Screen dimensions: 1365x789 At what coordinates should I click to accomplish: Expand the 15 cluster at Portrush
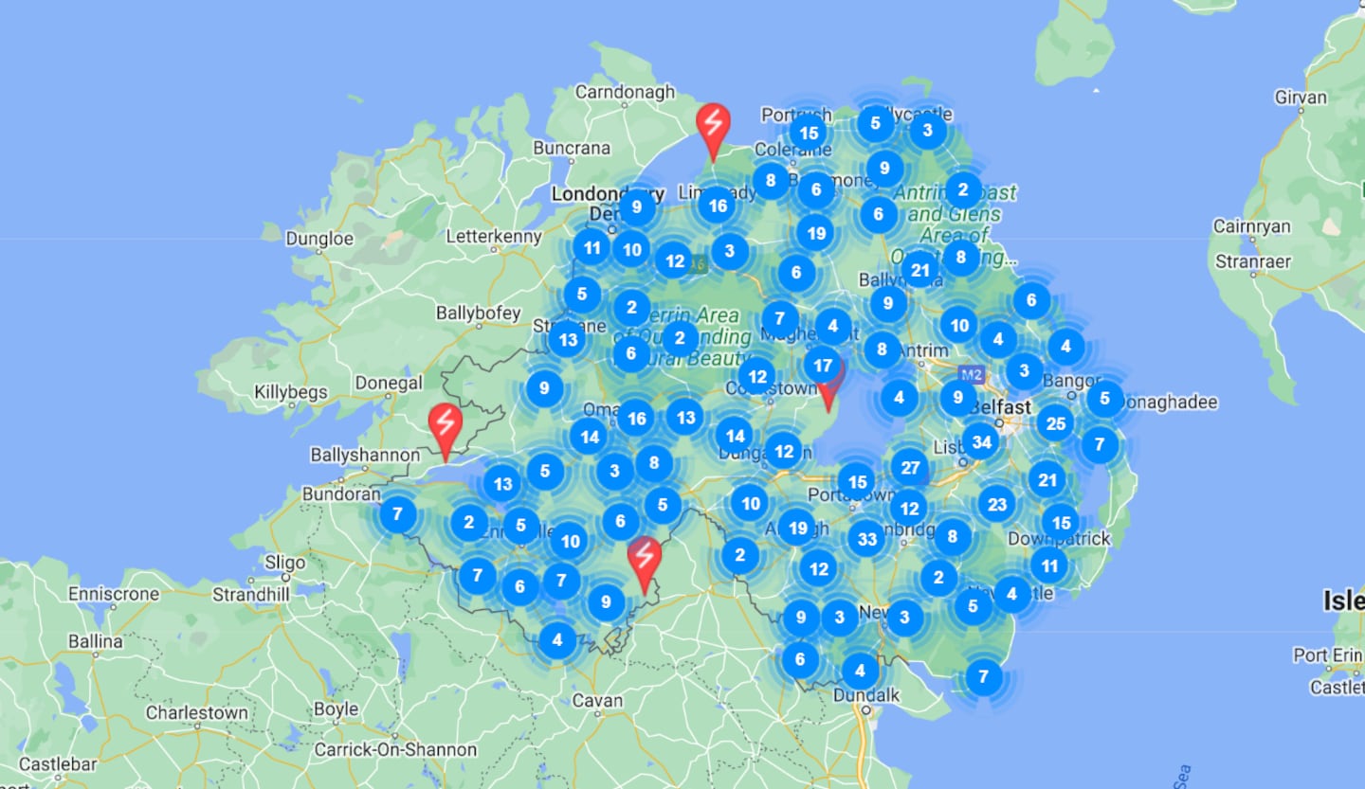tap(808, 133)
